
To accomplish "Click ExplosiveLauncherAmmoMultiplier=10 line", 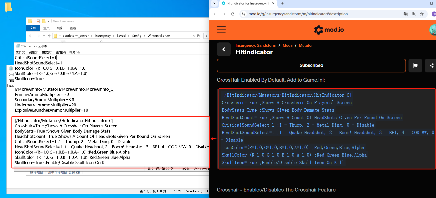I will [x=51, y=110].
